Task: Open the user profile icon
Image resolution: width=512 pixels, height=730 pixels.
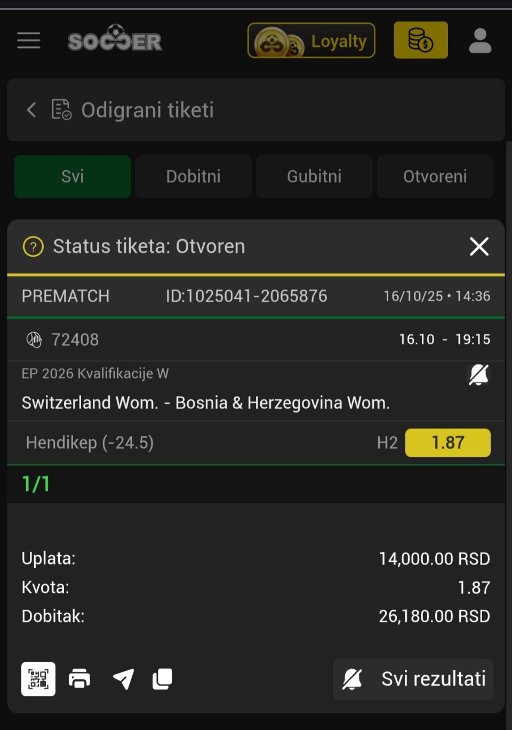Action: coord(480,41)
